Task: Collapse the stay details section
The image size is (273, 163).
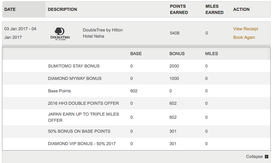Action: tap(257, 156)
